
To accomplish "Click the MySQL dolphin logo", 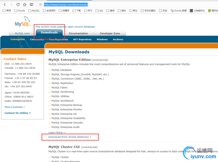I will pos(22,21).
